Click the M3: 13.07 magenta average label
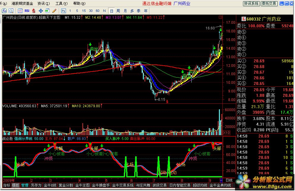Image resolution: width=295 pixels, height=191 pixels. tap(115, 17)
